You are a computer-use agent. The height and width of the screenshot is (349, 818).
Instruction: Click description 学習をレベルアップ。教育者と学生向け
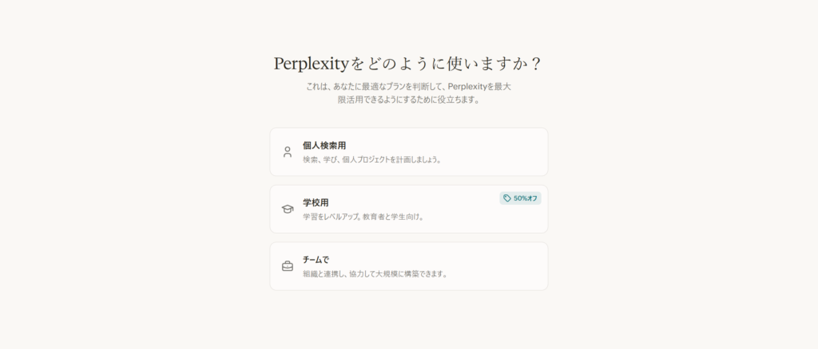tap(363, 217)
